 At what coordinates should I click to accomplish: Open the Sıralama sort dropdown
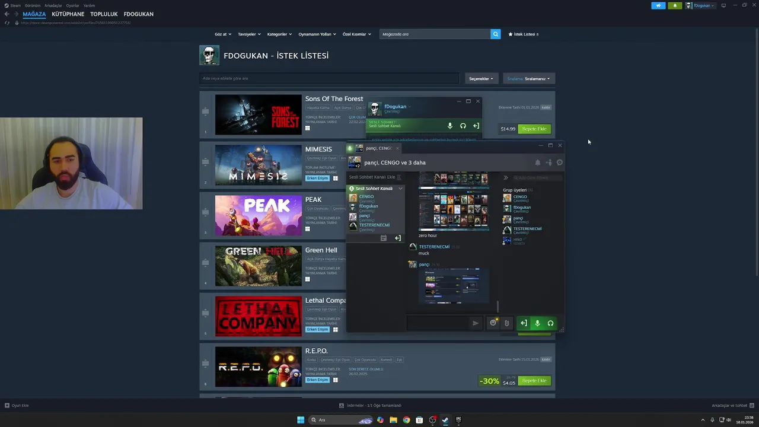click(x=528, y=78)
